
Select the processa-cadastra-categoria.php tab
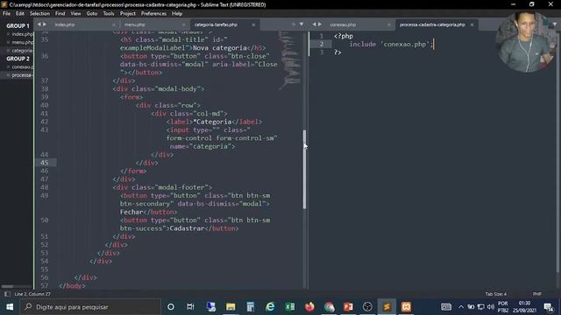432,24
